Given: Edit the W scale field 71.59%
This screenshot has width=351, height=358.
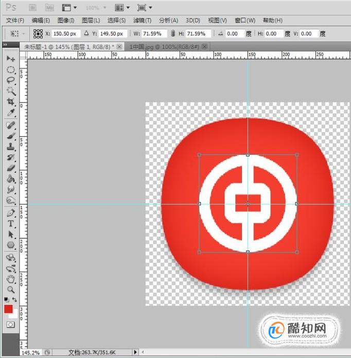Looking at the screenshot, I should [x=155, y=33].
